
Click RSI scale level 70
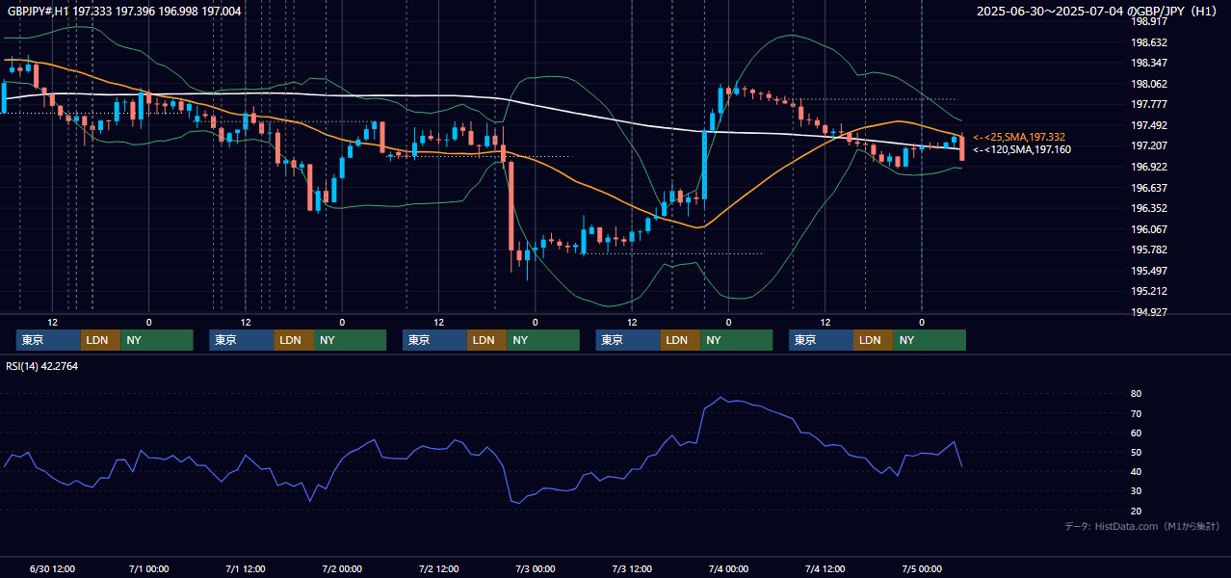(1137, 413)
